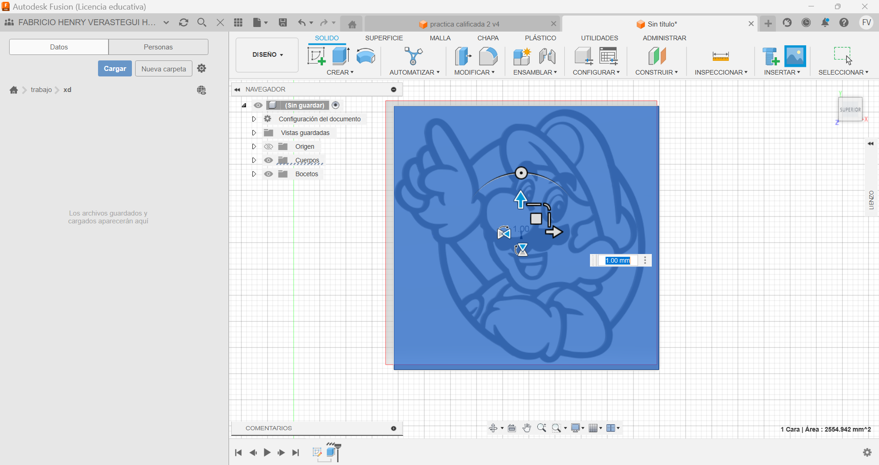Image resolution: width=879 pixels, height=465 pixels.
Task: Open search in the data panel
Action: coord(202,22)
